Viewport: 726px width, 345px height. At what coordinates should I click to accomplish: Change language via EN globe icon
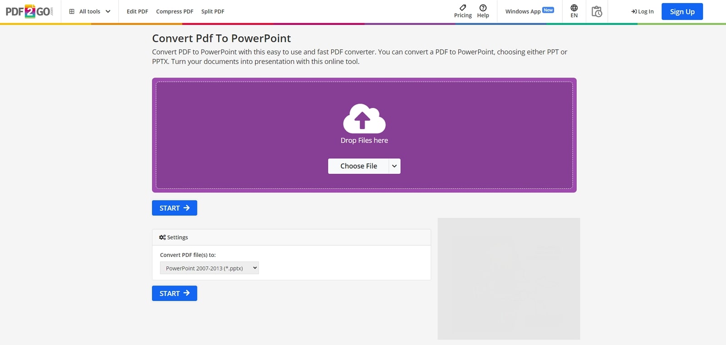coord(574,11)
